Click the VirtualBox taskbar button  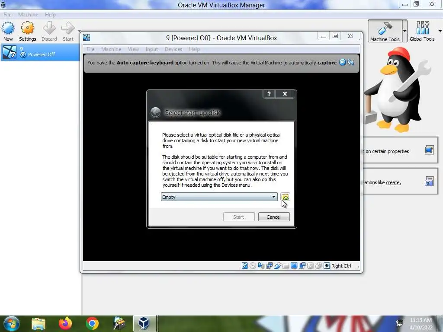tap(144, 323)
